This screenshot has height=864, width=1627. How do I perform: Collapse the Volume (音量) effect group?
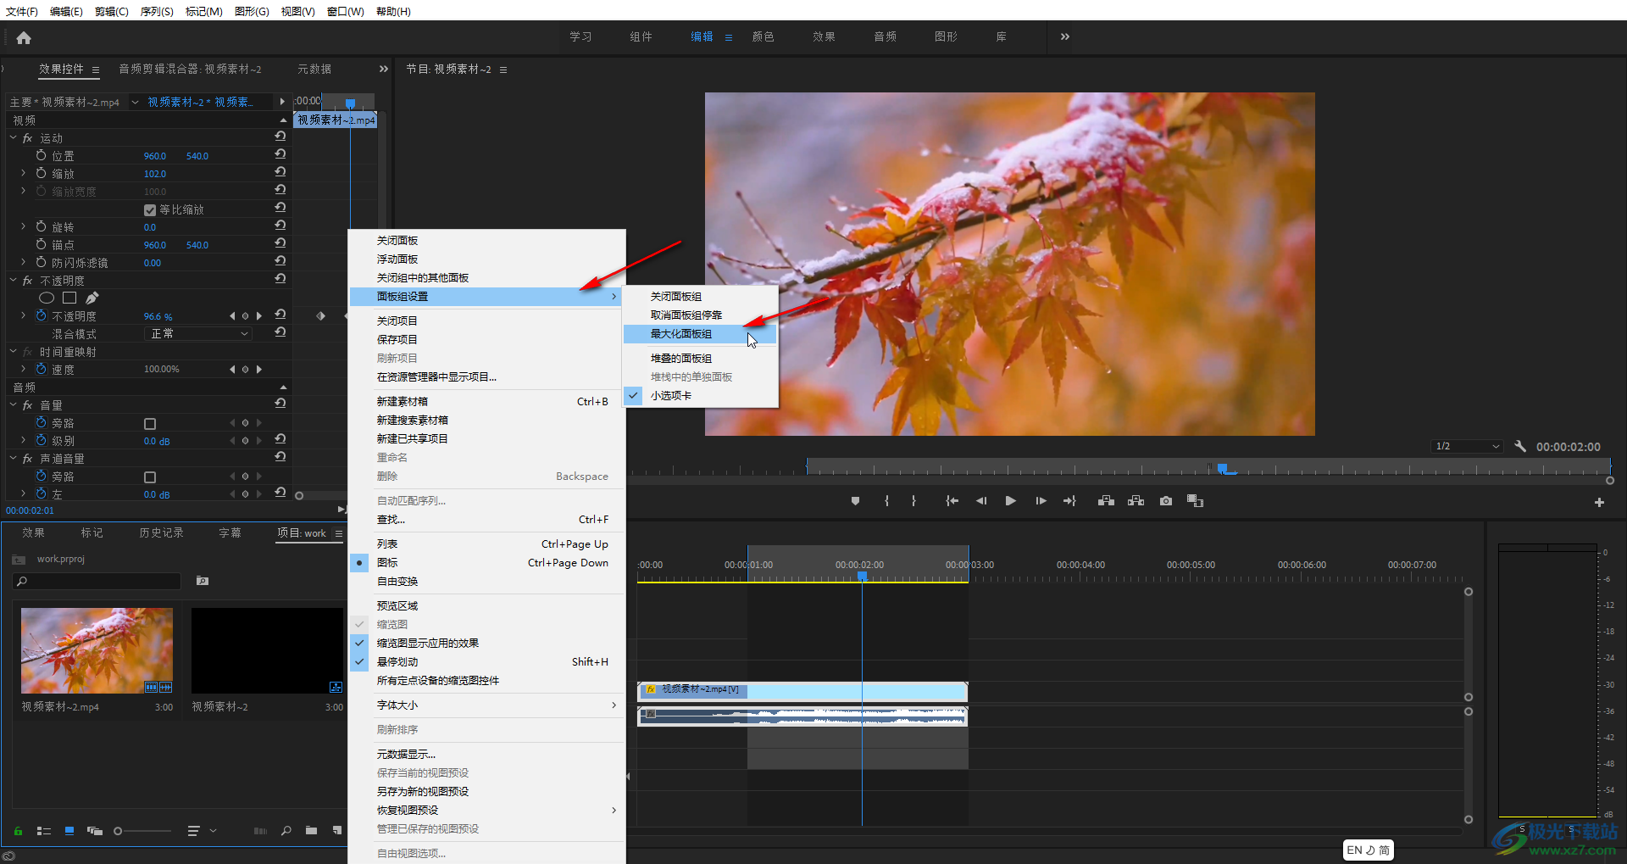click(13, 405)
